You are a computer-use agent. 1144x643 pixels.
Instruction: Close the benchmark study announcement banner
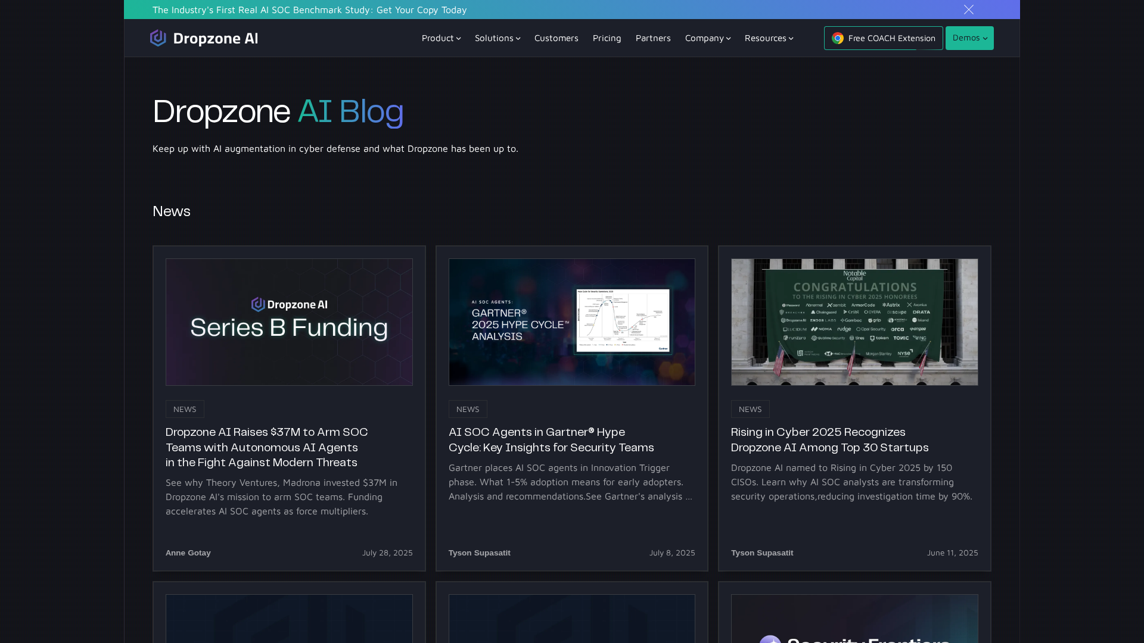coord(969,10)
